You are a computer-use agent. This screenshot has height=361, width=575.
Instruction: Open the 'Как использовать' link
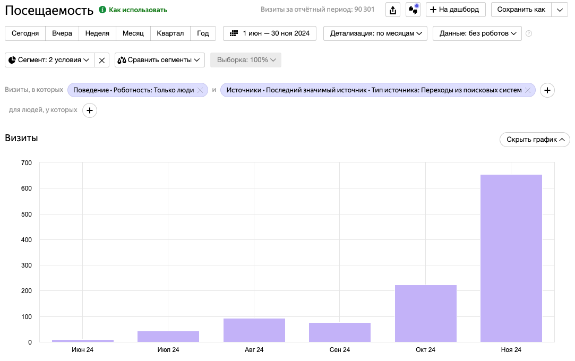pos(138,10)
